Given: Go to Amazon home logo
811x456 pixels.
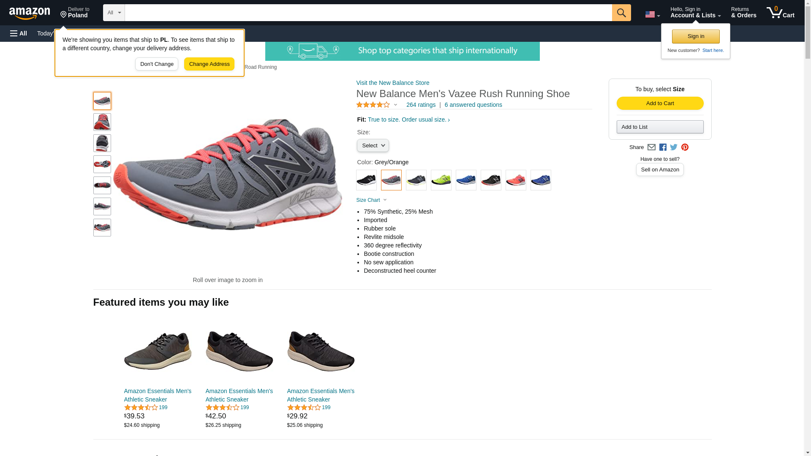Looking at the screenshot, I should [30, 13].
